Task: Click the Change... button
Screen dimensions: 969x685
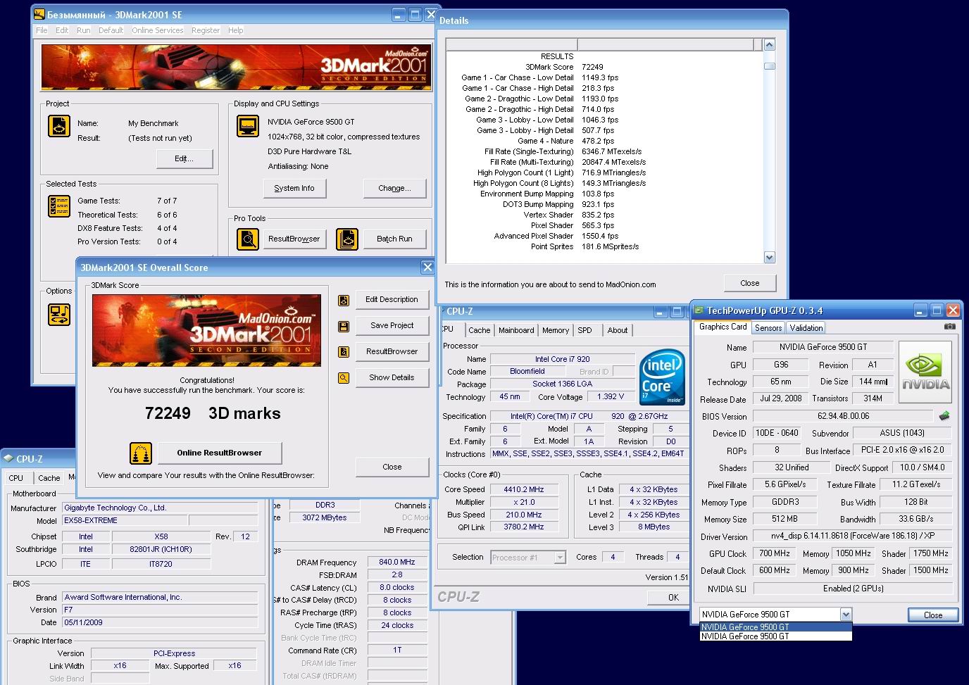Action: (x=394, y=189)
